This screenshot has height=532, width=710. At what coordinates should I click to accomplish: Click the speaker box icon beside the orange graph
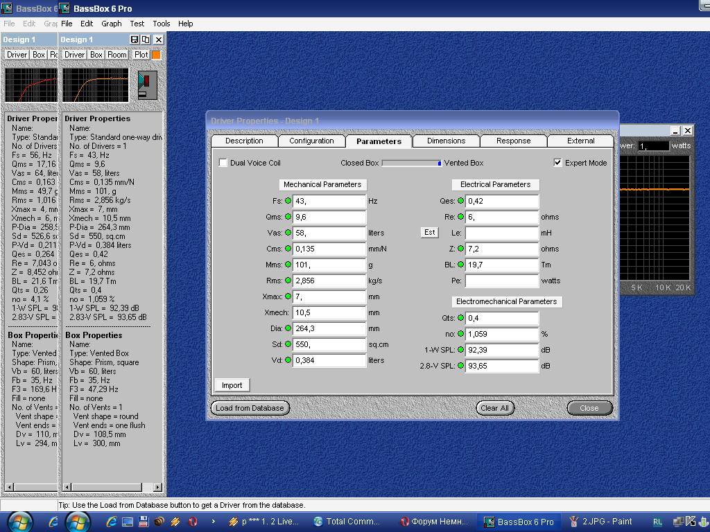(148, 85)
